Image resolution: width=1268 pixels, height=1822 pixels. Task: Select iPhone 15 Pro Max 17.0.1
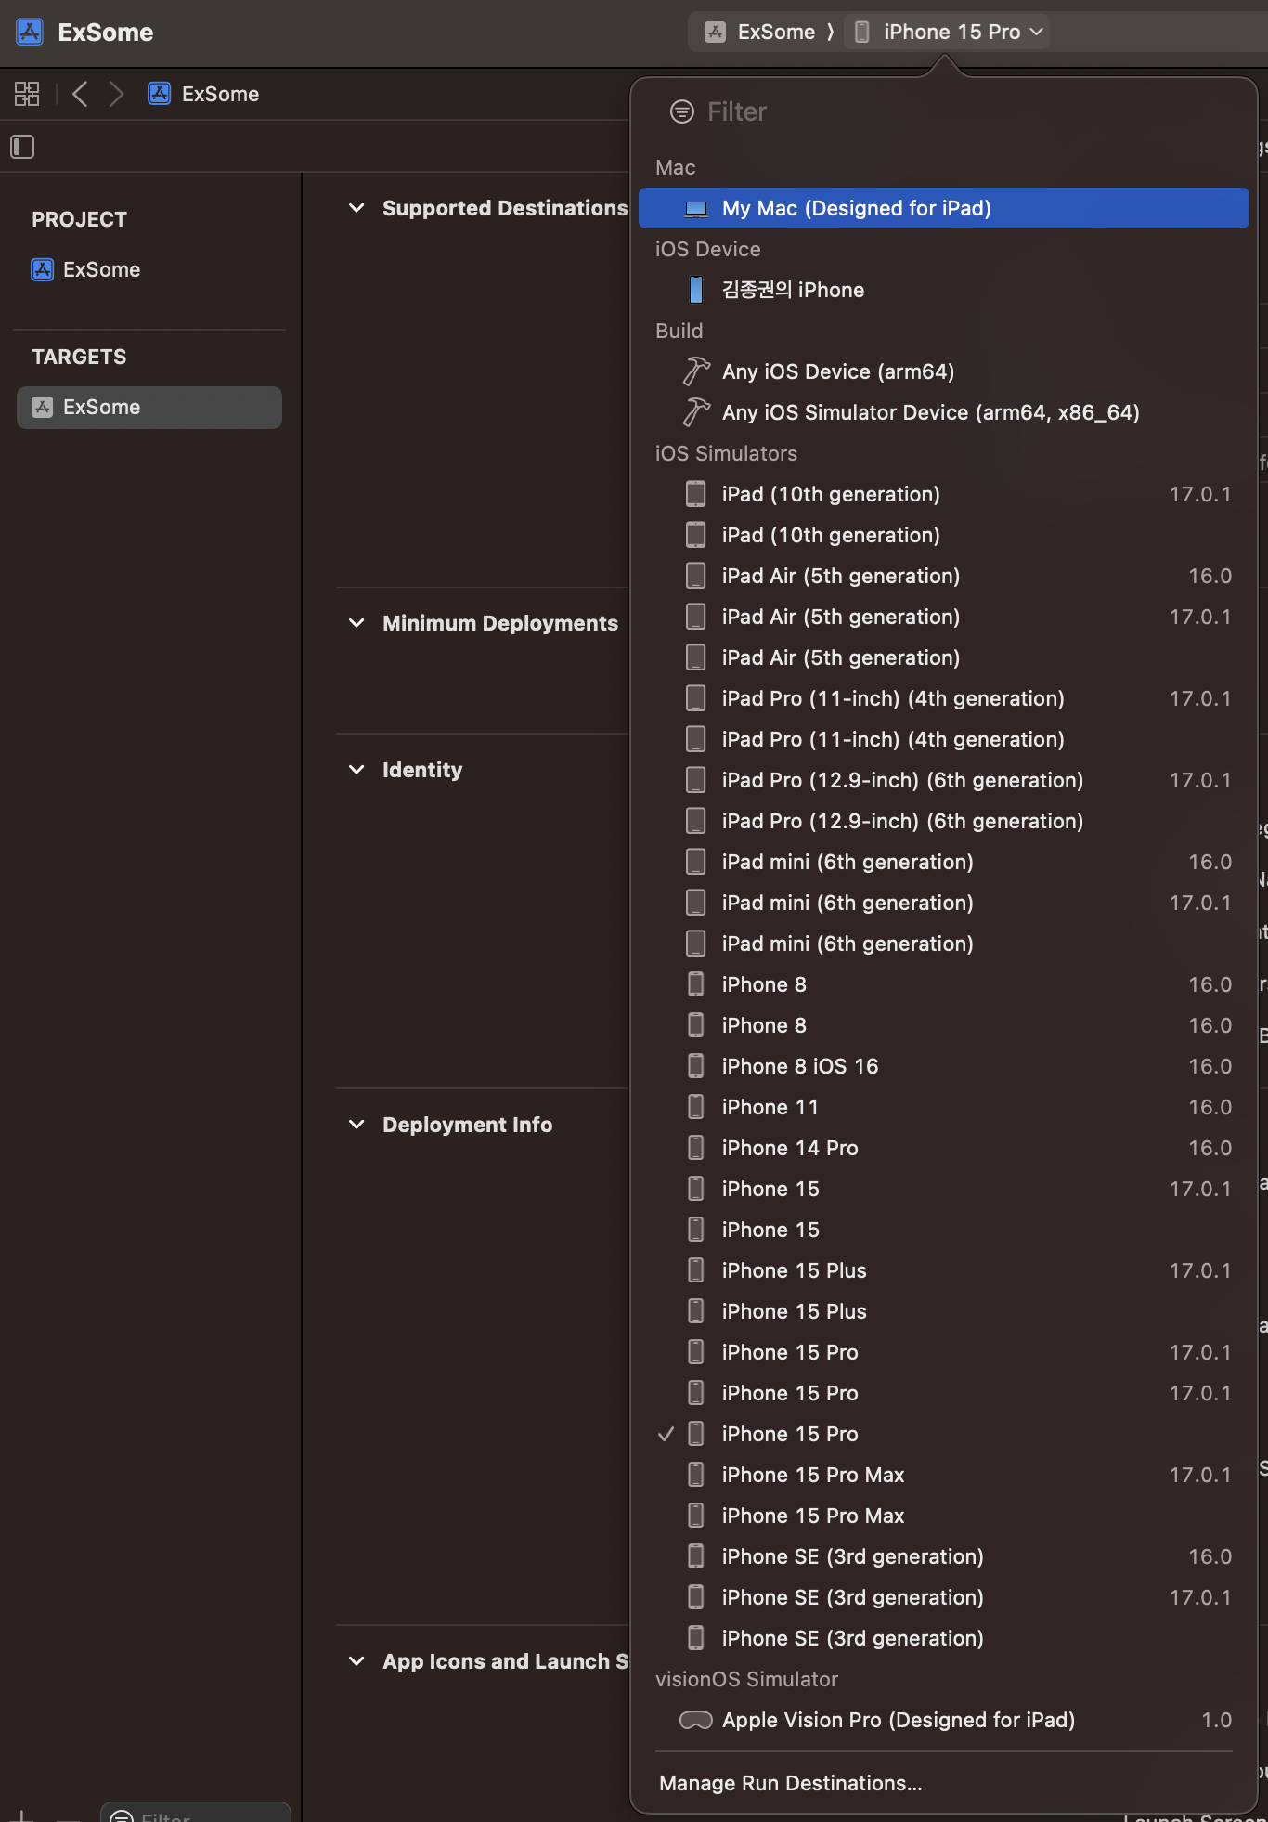click(x=944, y=1475)
